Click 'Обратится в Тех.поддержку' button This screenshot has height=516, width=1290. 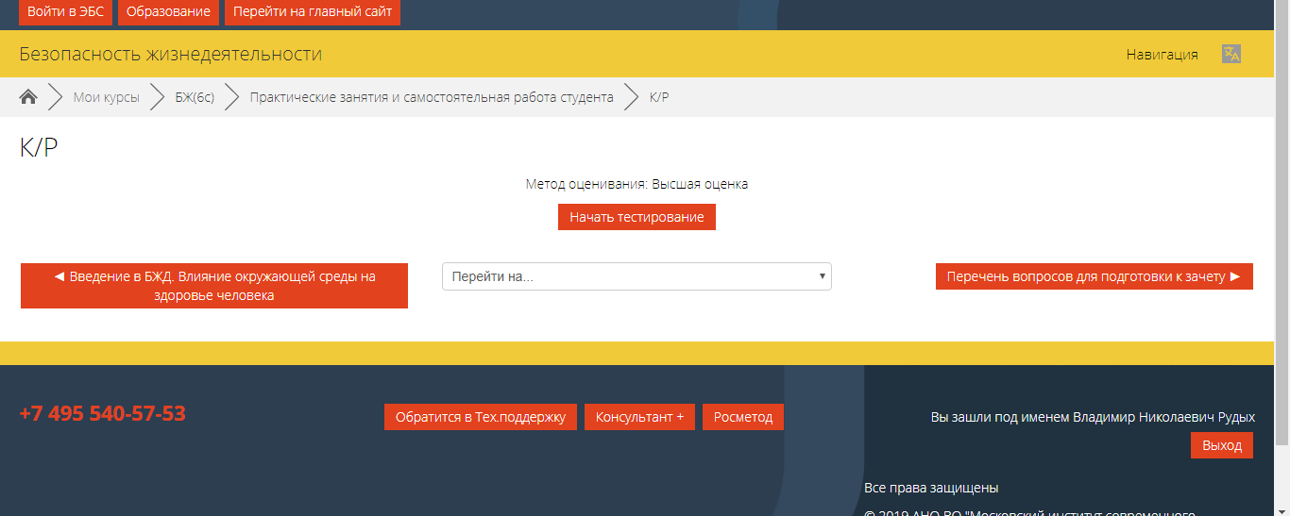(480, 417)
